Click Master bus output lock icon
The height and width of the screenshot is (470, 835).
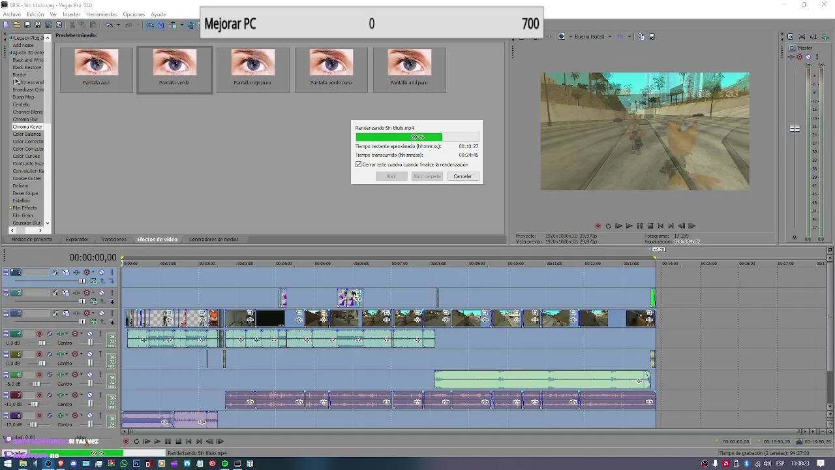794,238
